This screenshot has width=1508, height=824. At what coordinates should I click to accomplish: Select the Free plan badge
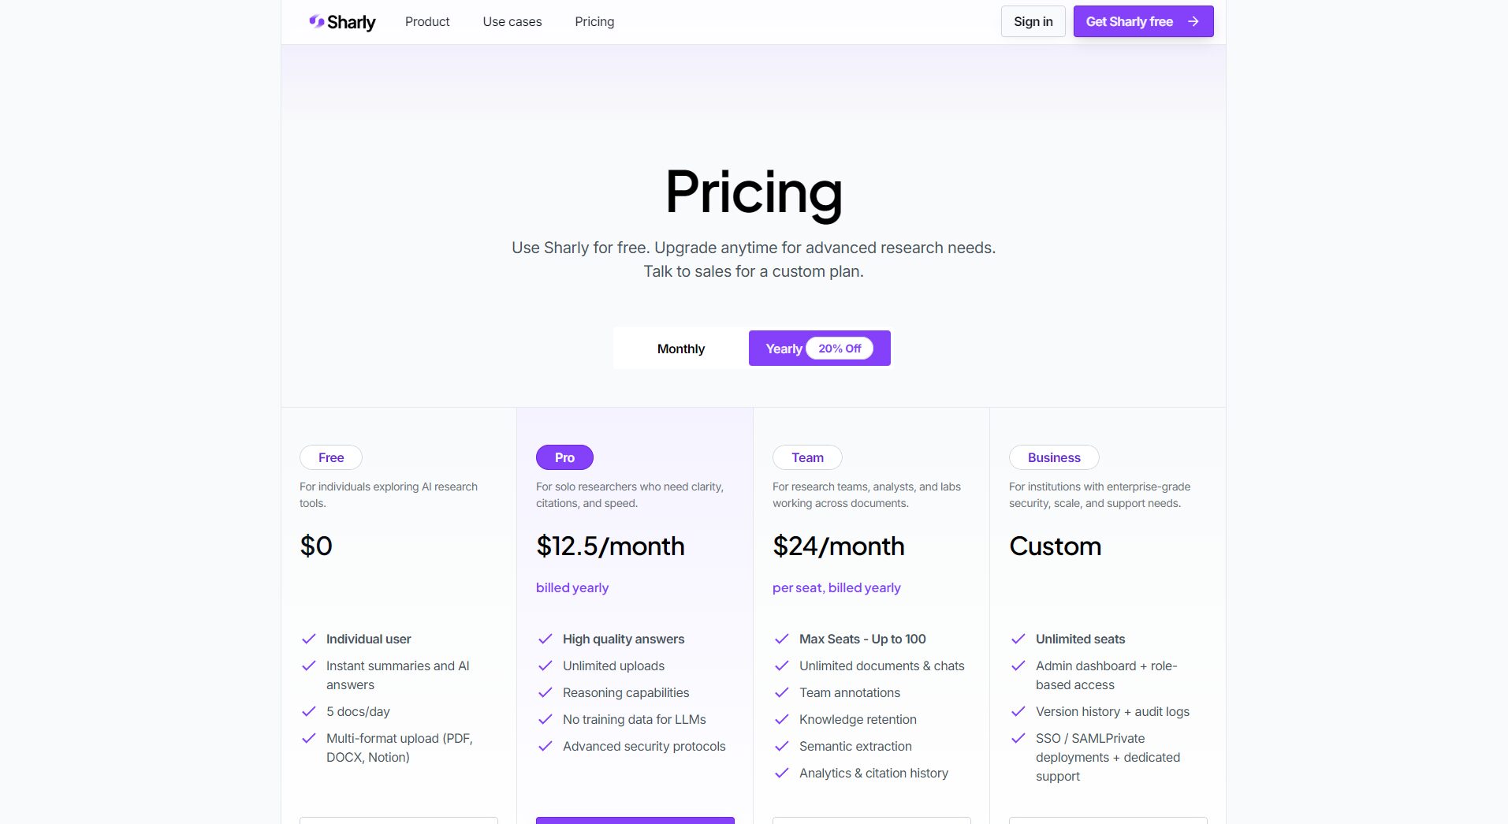coord(331,457)
